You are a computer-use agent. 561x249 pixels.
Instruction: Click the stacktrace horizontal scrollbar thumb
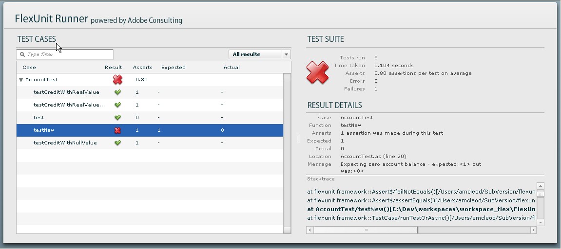tap(365, 230)
